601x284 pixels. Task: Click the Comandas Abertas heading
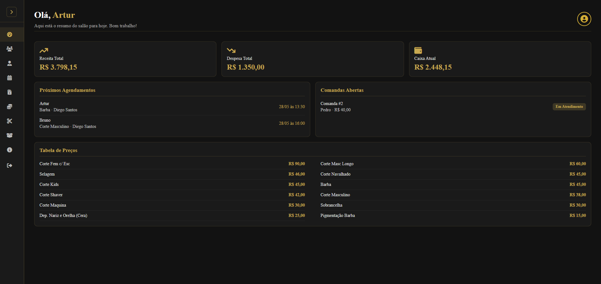tap(342, 90)
